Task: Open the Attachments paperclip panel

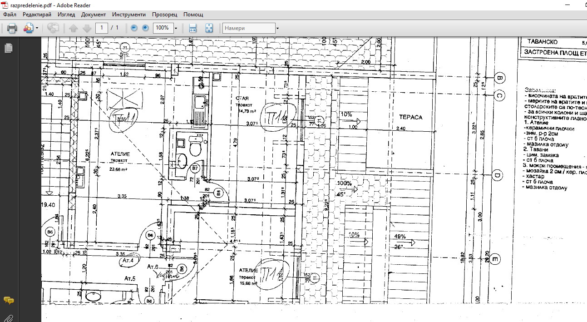Action: 8,317
